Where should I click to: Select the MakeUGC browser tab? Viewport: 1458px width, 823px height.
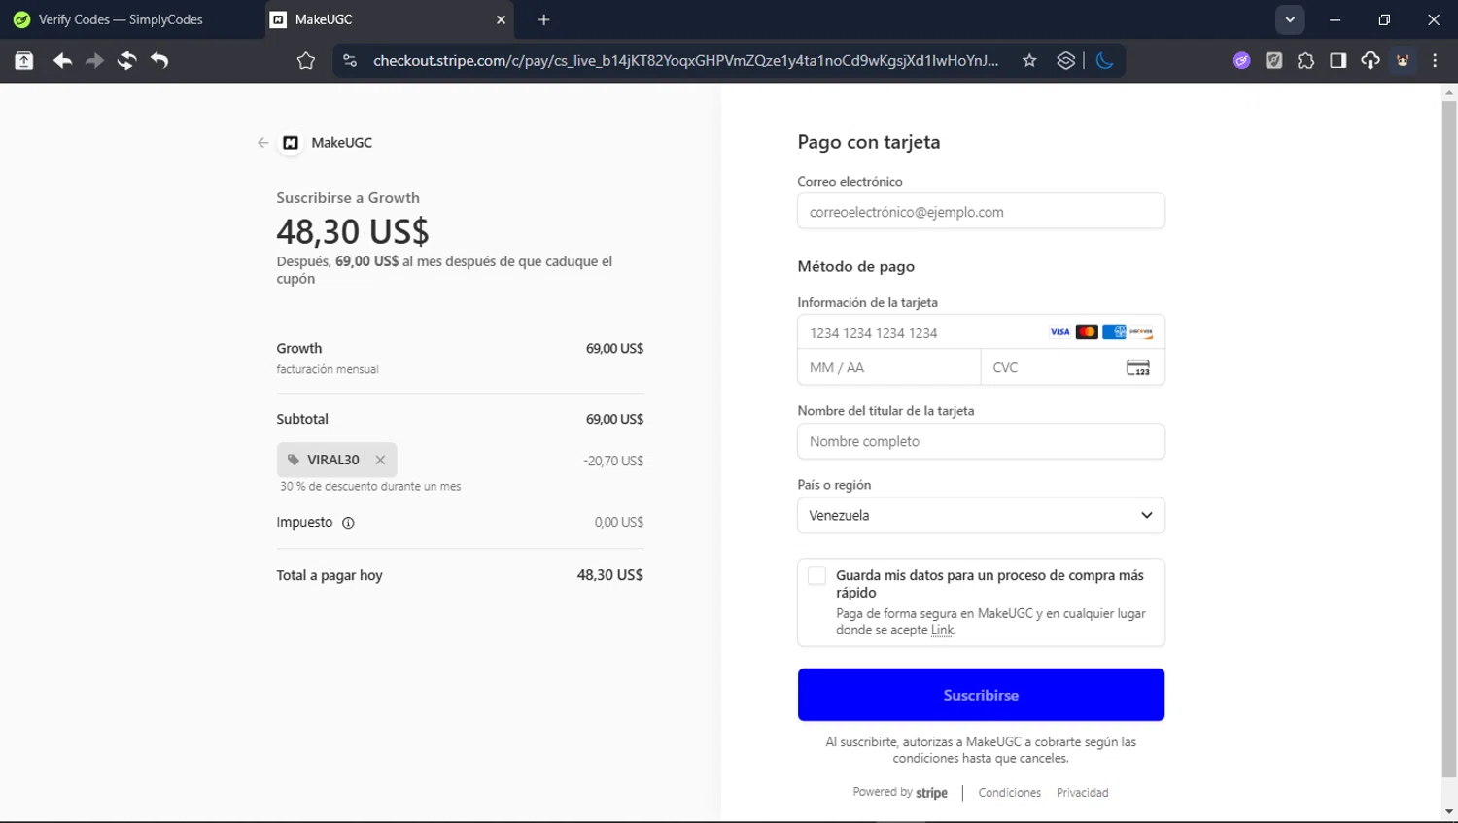(x=389, y=19)
